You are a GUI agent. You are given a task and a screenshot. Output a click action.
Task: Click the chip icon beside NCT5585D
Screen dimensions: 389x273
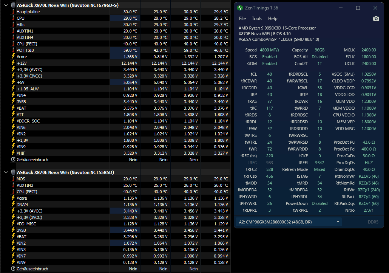(x=13, y=172)
